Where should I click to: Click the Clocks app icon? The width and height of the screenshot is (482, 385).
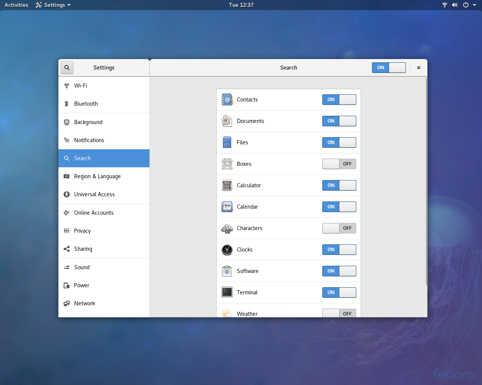pos(227,250)
